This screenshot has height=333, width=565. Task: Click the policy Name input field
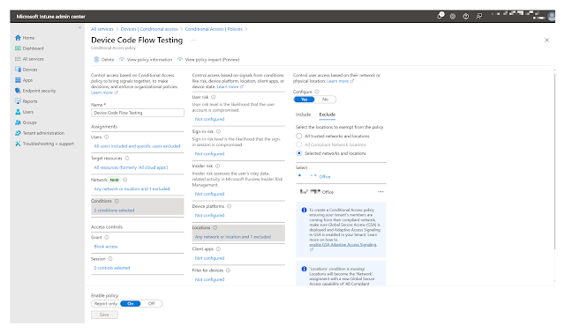click(138, 113)
